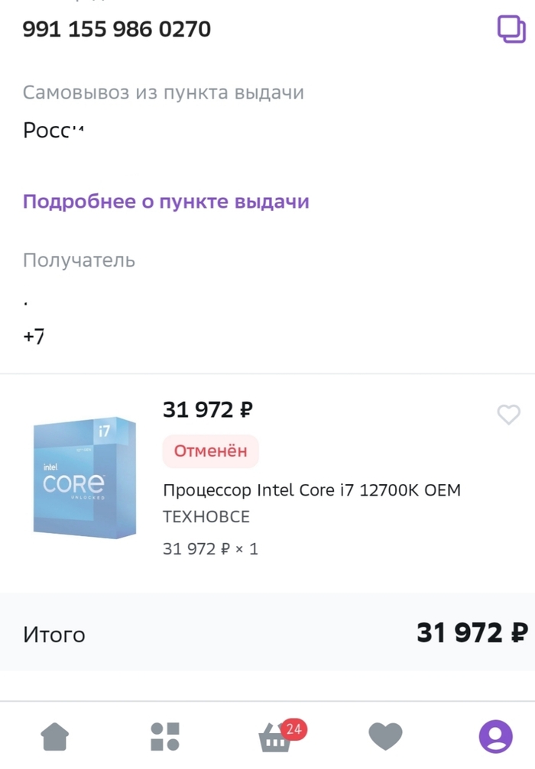Tap the 'Самовывоз из пункта выдачи' label
The image size is (535, 769).
pos(164,92)
